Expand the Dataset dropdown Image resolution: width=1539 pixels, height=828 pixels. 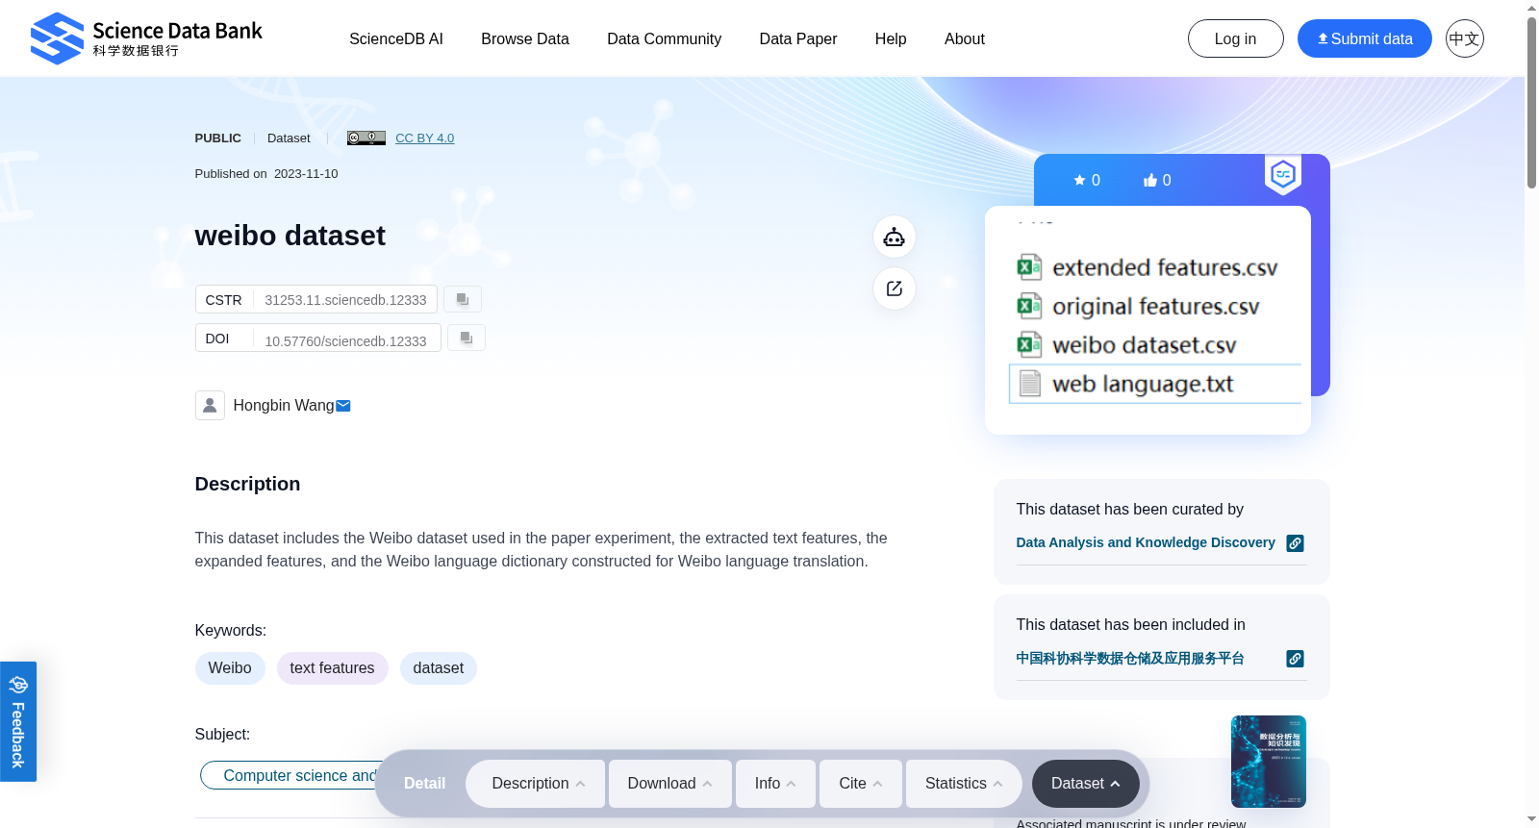click(x=1086, y=784)
